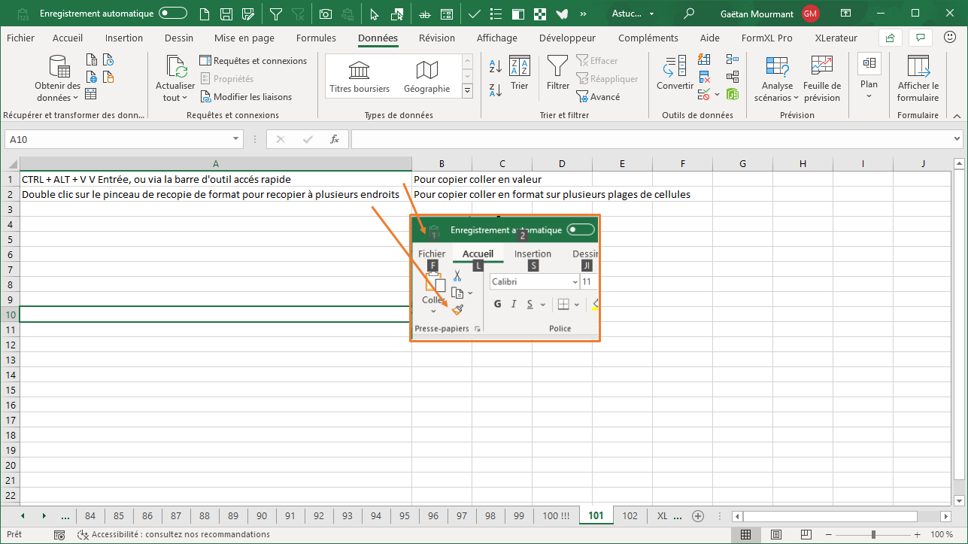Click the Consolidate icon

point(733,59)
